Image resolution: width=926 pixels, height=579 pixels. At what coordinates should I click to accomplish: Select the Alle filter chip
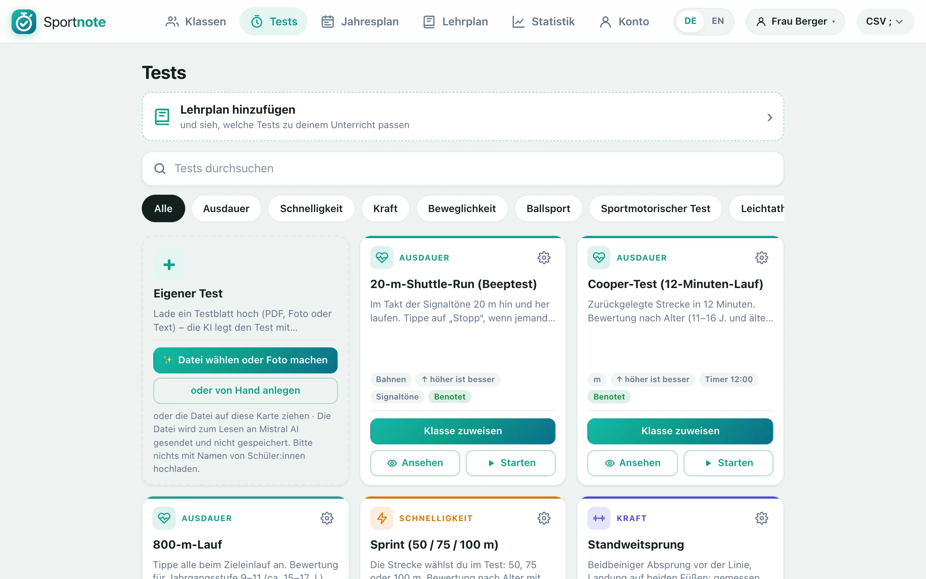coord(163,208)
